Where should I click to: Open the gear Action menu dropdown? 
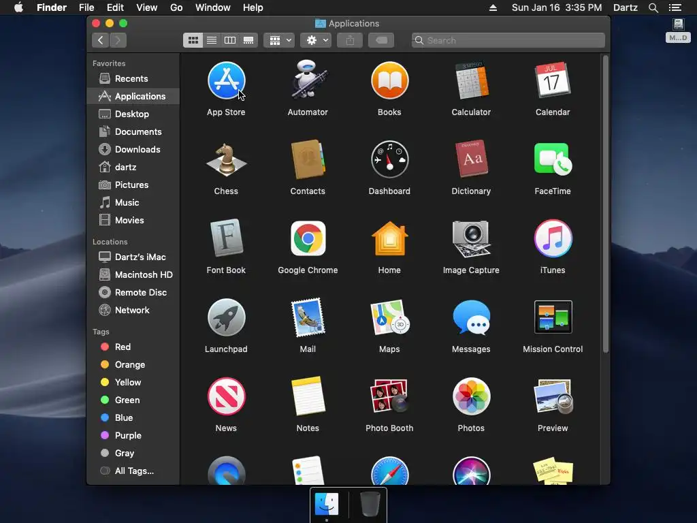point(316,40)
